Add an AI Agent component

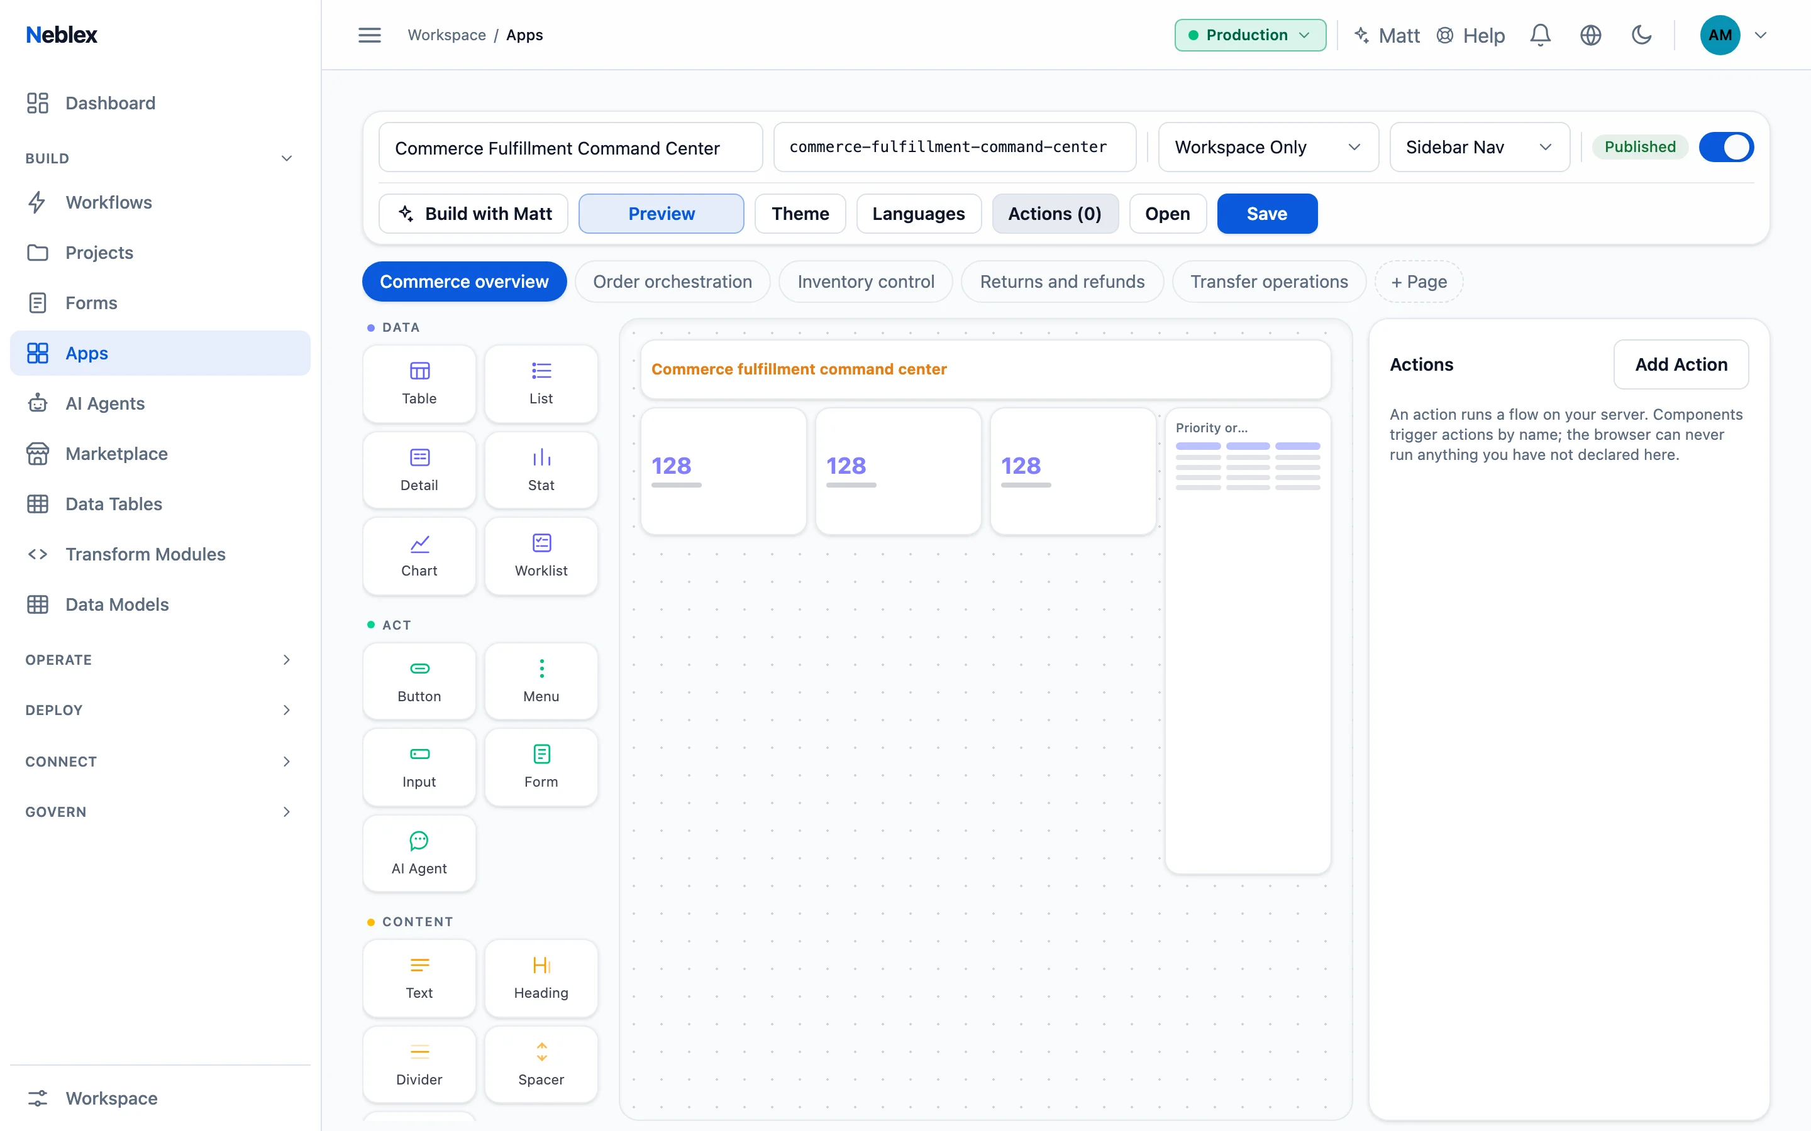(419, 853)
